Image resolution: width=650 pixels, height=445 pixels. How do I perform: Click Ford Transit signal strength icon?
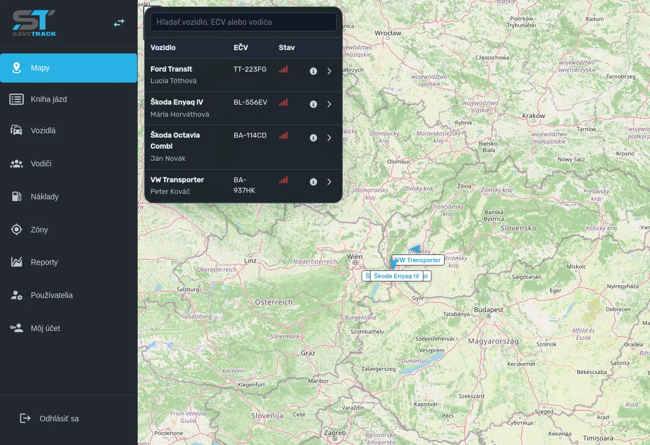coord(284,69)
